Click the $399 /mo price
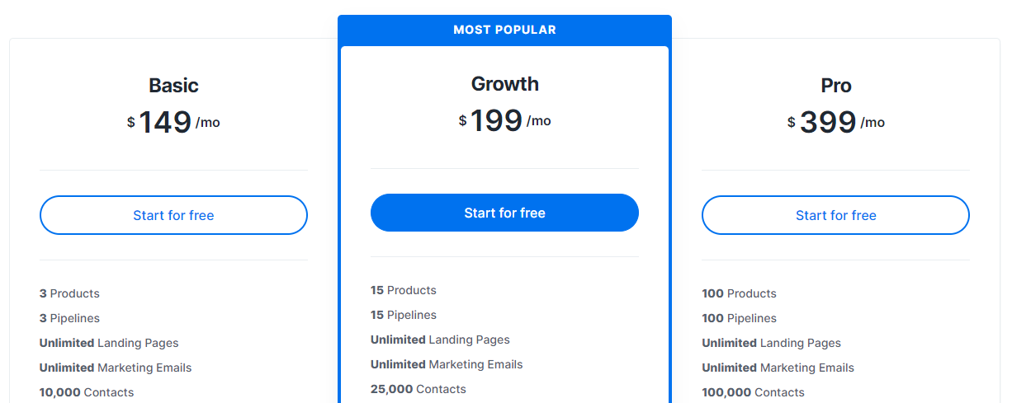Screen dimensions: 1012x403 (x=835, y=123)
